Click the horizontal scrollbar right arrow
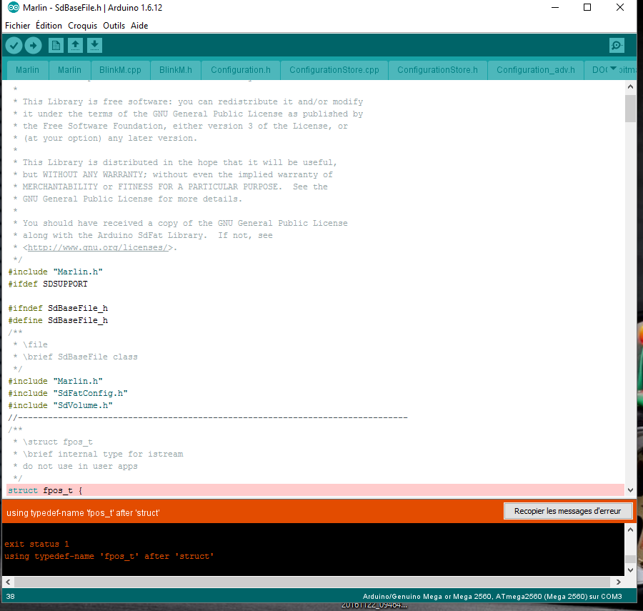 [619, 582]
